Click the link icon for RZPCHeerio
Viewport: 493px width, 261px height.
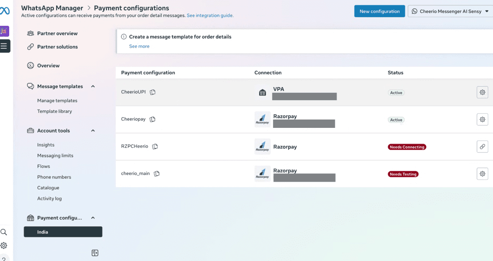tap(482, 147)
